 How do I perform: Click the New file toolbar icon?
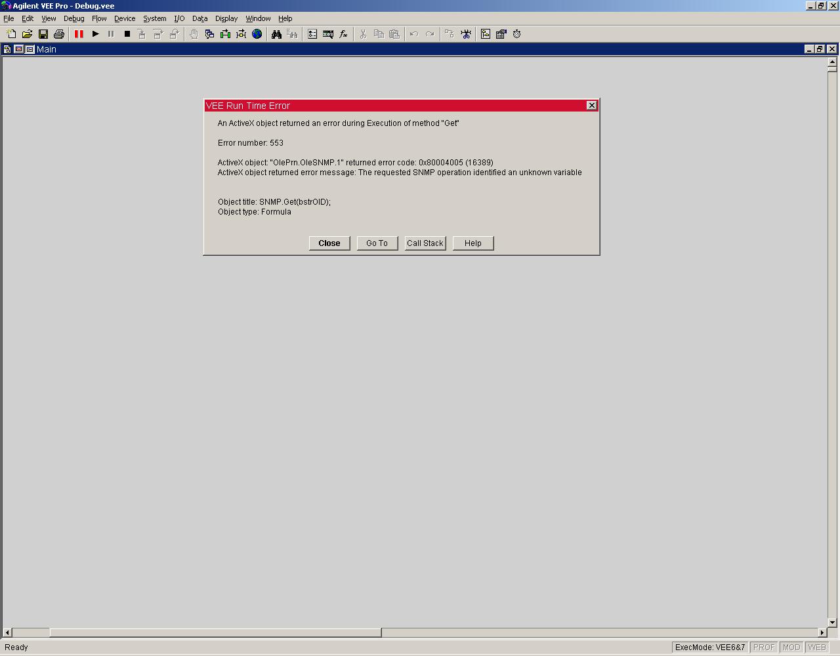point(11,34)
